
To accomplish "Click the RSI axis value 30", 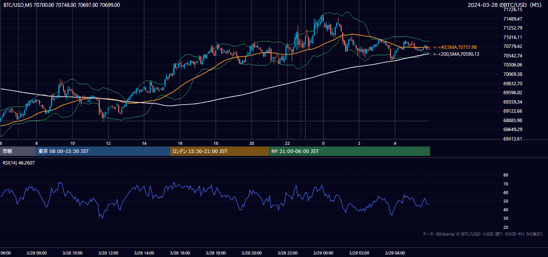I will (506, 218).
